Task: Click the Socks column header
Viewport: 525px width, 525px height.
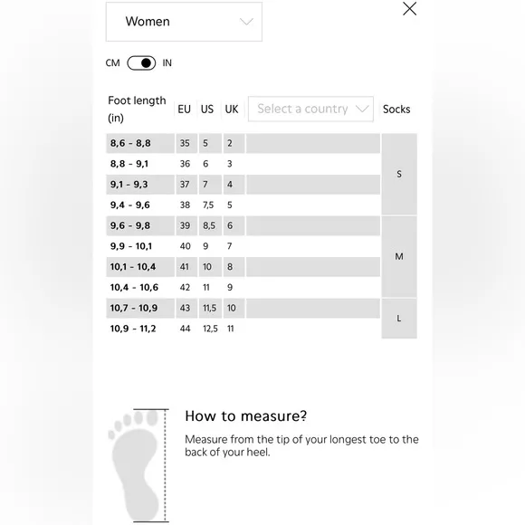Action: point(396,110)
